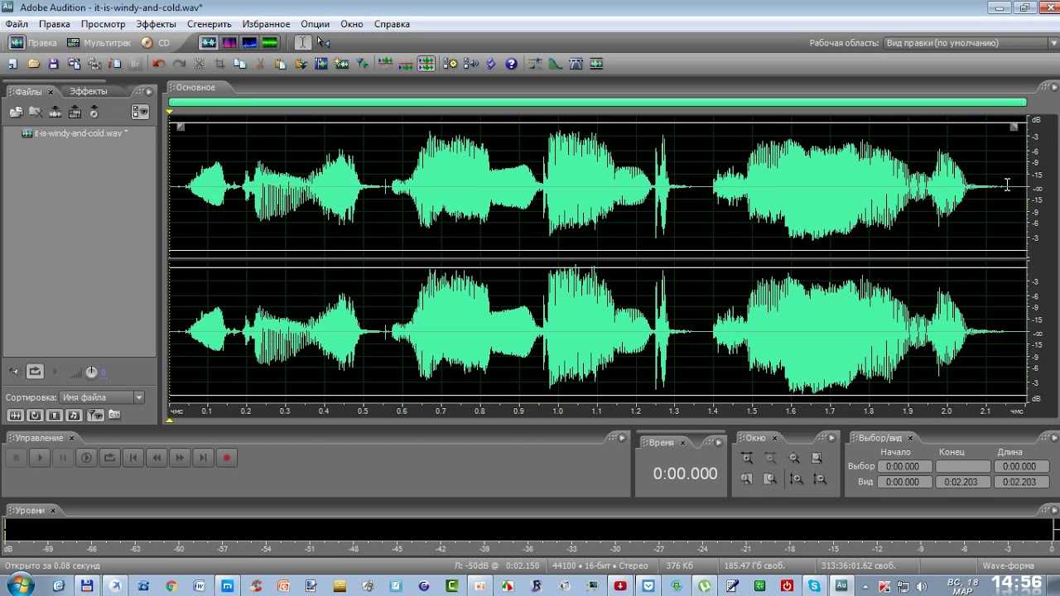The image size is (1060, 596).
Task: Open the Избранное menu
Action: pyautogui.click(x=267, y=24)
